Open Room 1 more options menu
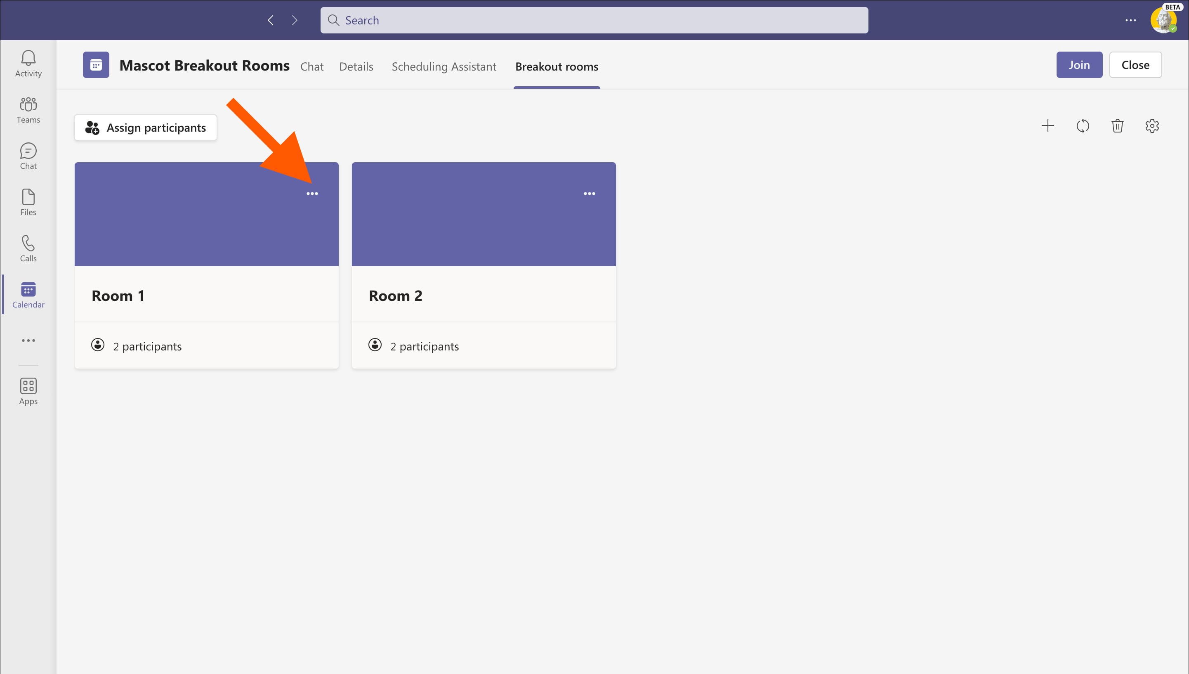This screenshot has width=1189, height=674. pos(312,194)
